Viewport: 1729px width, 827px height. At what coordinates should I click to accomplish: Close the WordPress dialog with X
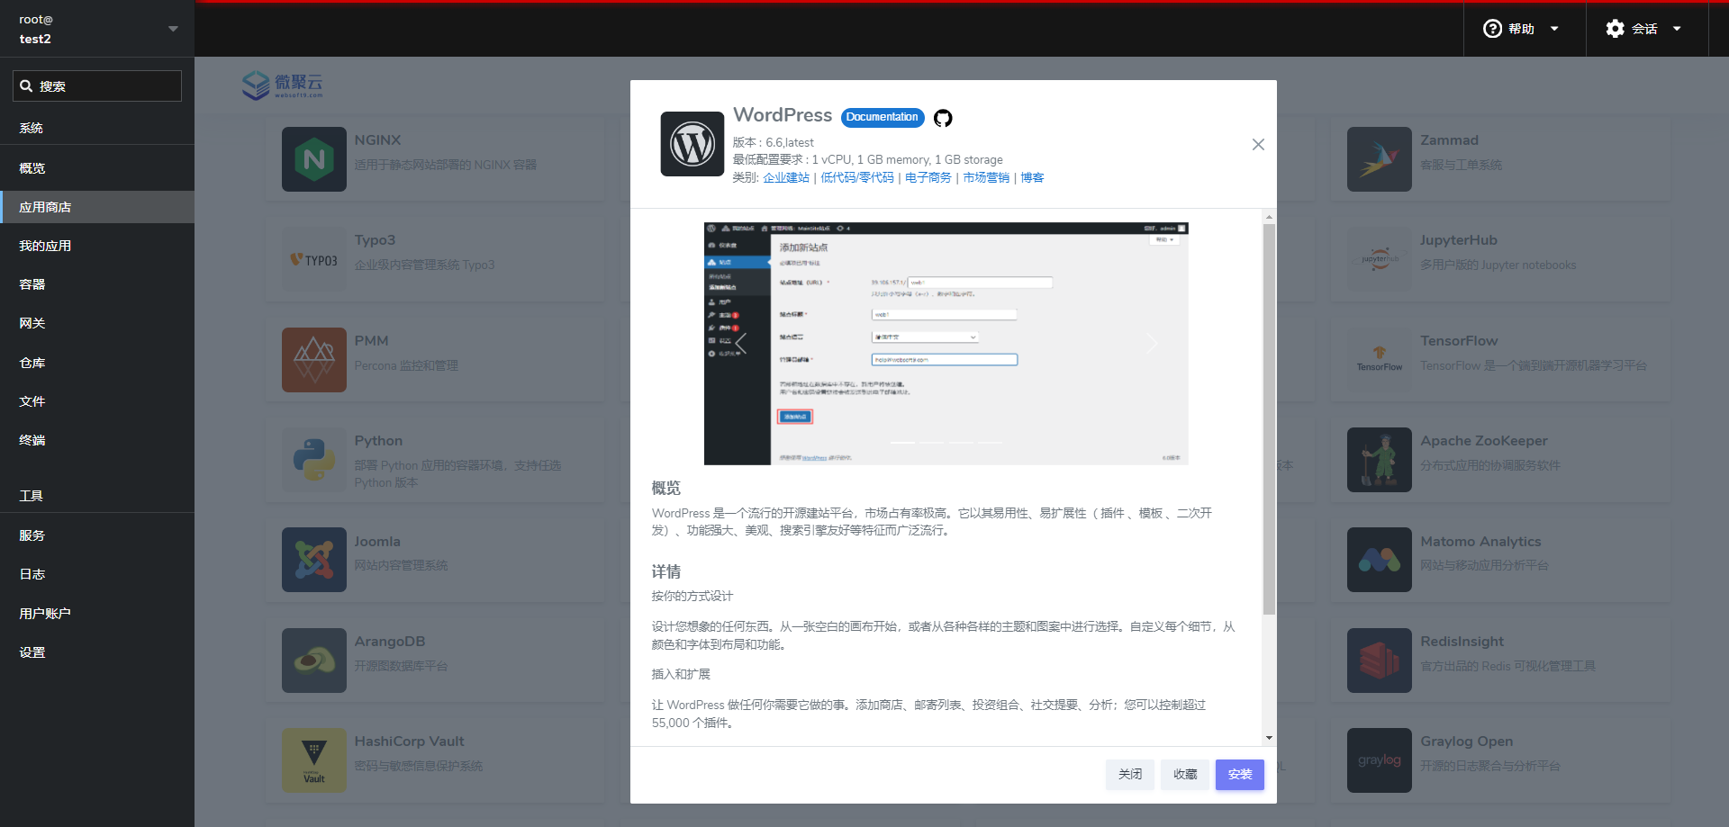(x=1258, y=145)
